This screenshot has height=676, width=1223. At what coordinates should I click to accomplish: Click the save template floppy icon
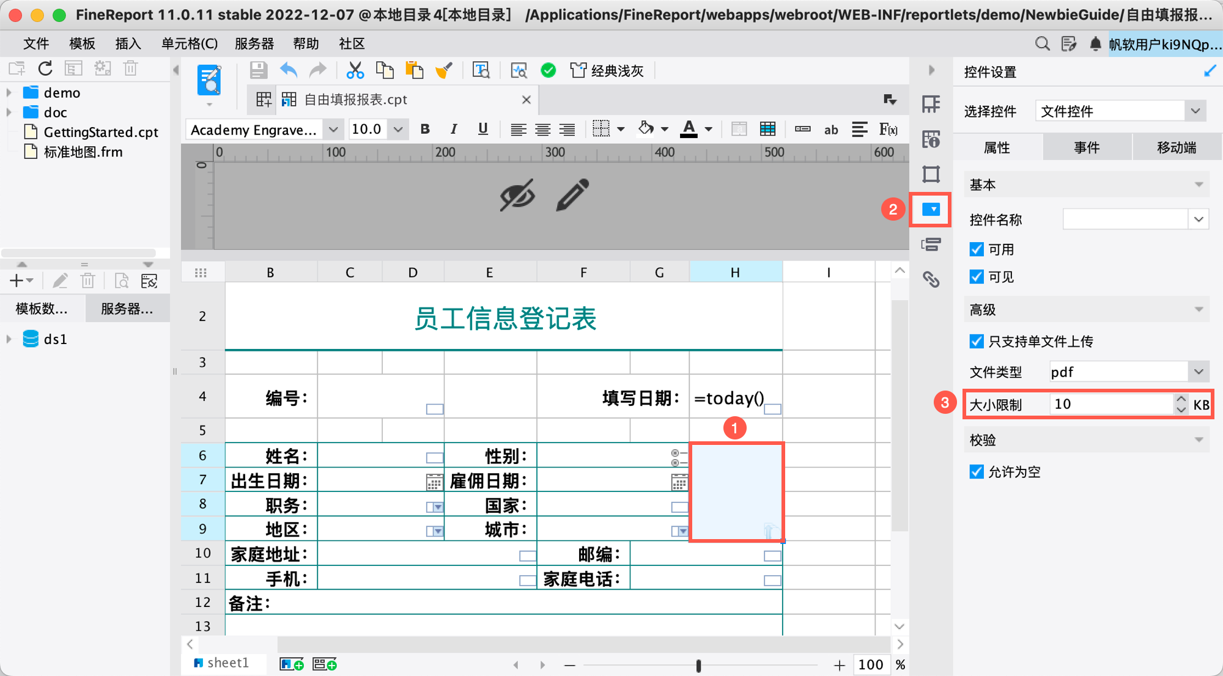pos(258,71)
